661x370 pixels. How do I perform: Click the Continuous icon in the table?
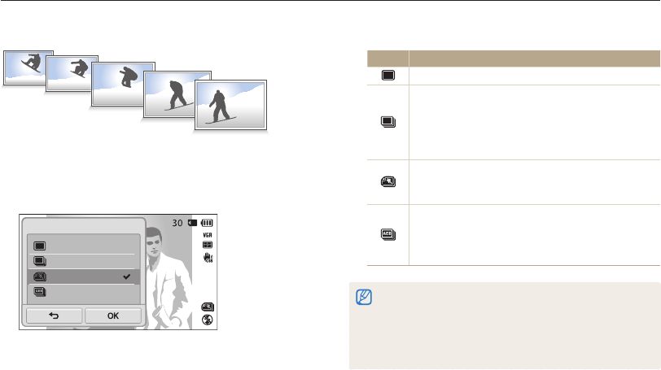(x=388, y=122)
